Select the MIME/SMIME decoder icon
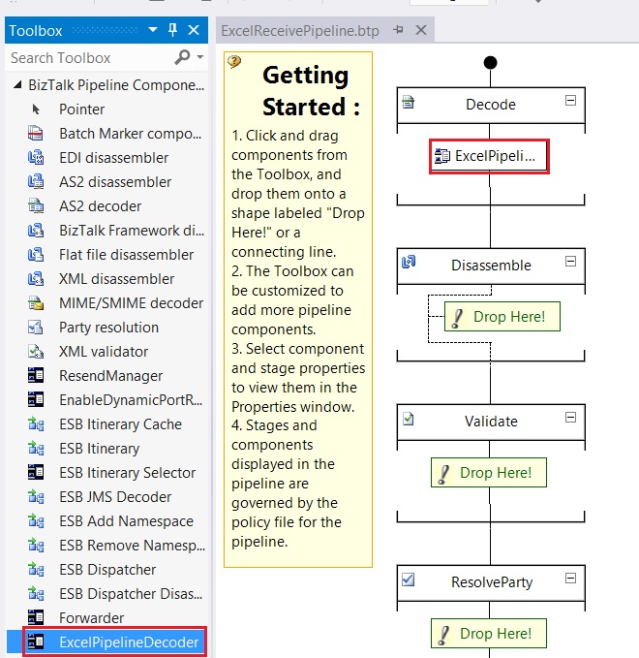 (x=36, y=303)
